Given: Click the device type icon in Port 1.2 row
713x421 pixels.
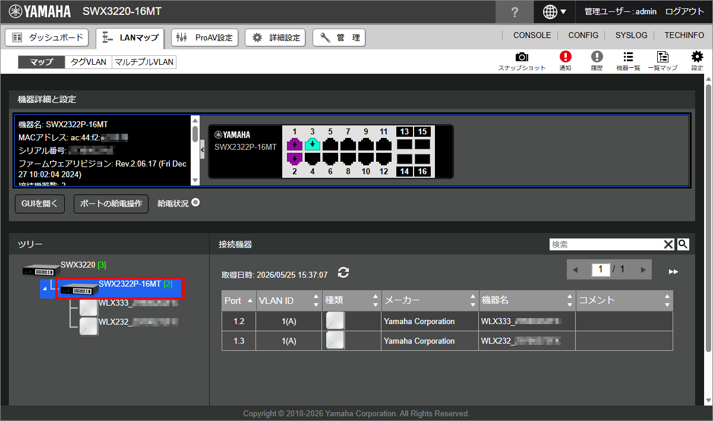Looking at the screenshot, I should (x=335, y=321).
